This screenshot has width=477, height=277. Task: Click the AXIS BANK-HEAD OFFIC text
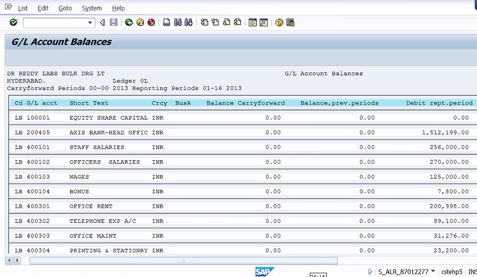109,133
